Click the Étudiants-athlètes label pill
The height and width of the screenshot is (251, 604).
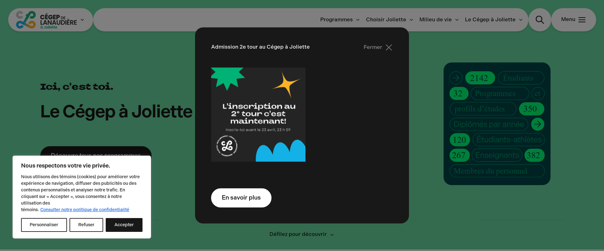click(509, 140)
